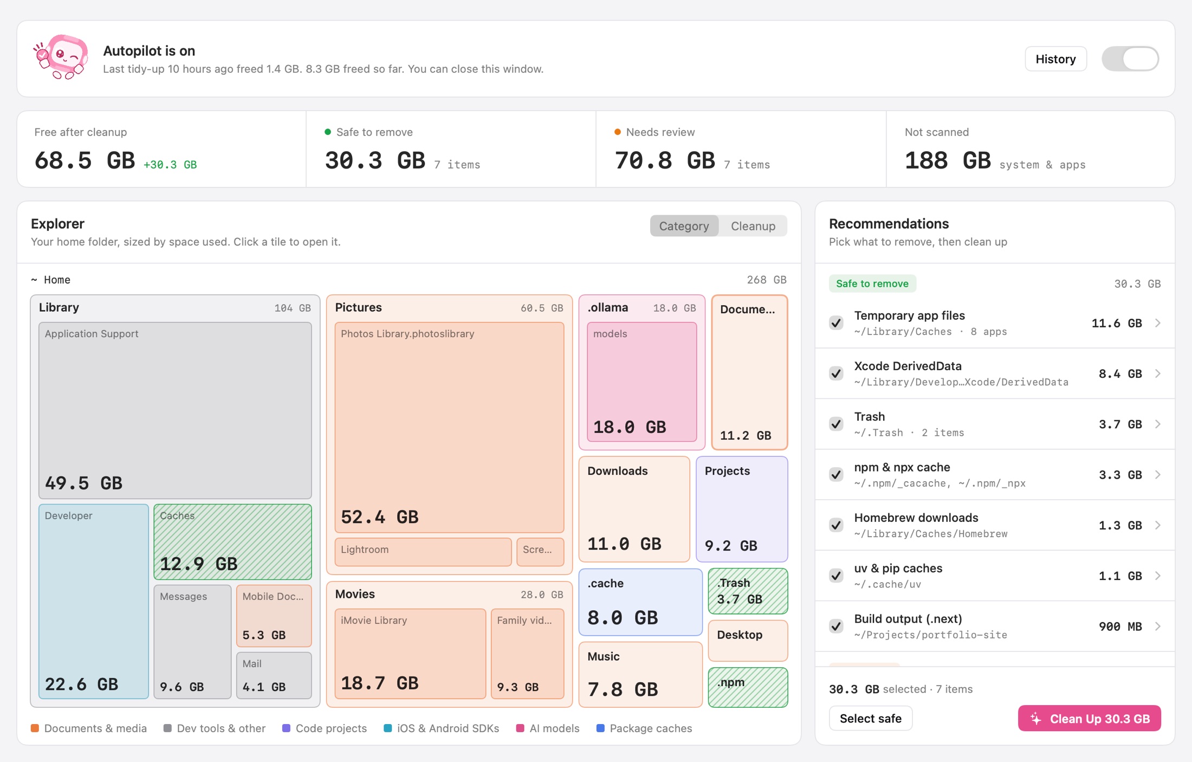Click the Home breadcrumb label

[57, 280]
